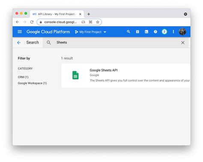203x162 pixels.
Task: Open the help question mark icon
Action: pyautogui.click(x=155, y=32)
